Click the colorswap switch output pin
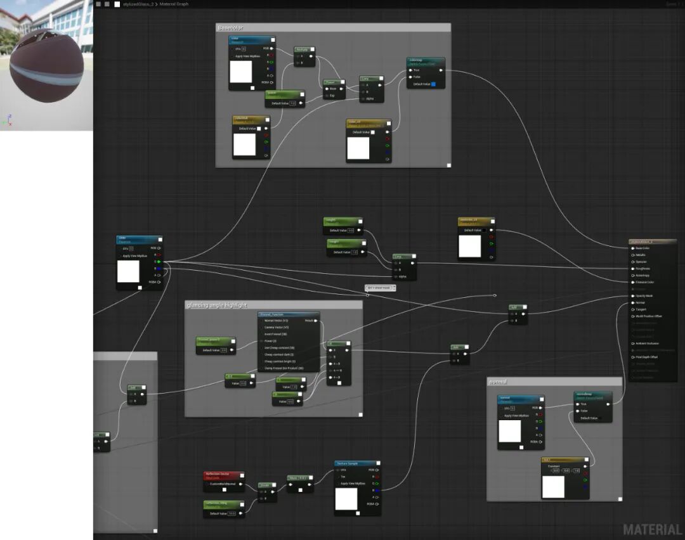The height and width of the screenshot is (540, 685). [441, 70]
